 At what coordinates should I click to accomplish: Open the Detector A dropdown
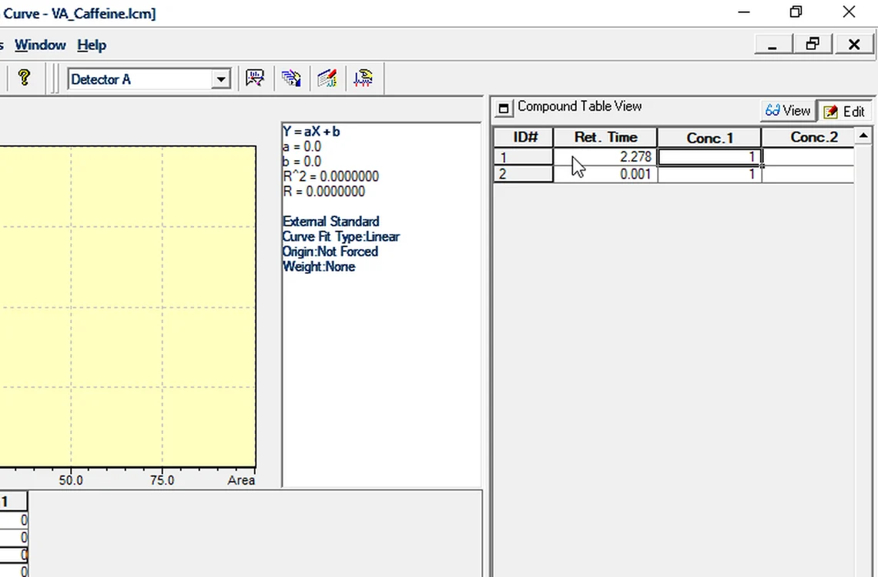(x=221, y=79)
